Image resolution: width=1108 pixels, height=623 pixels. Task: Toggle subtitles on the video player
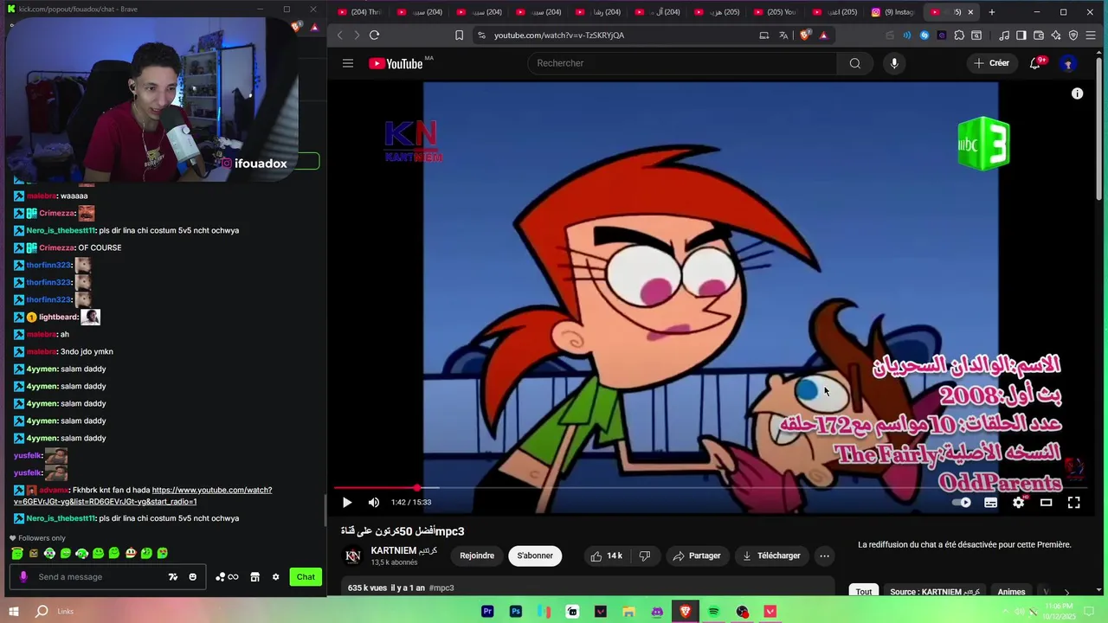(x=990, y=502)
